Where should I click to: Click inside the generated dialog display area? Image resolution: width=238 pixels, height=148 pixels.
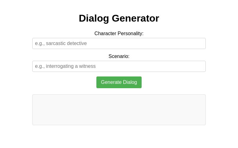tap(119, 110)
